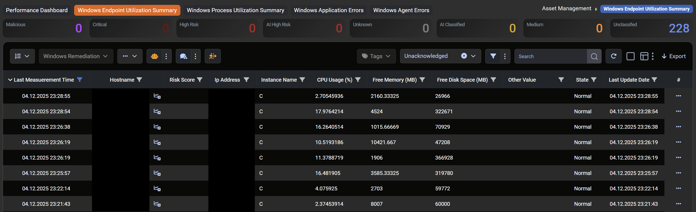Click the Export button
696x212 pixels.
[x=674, y=56]
